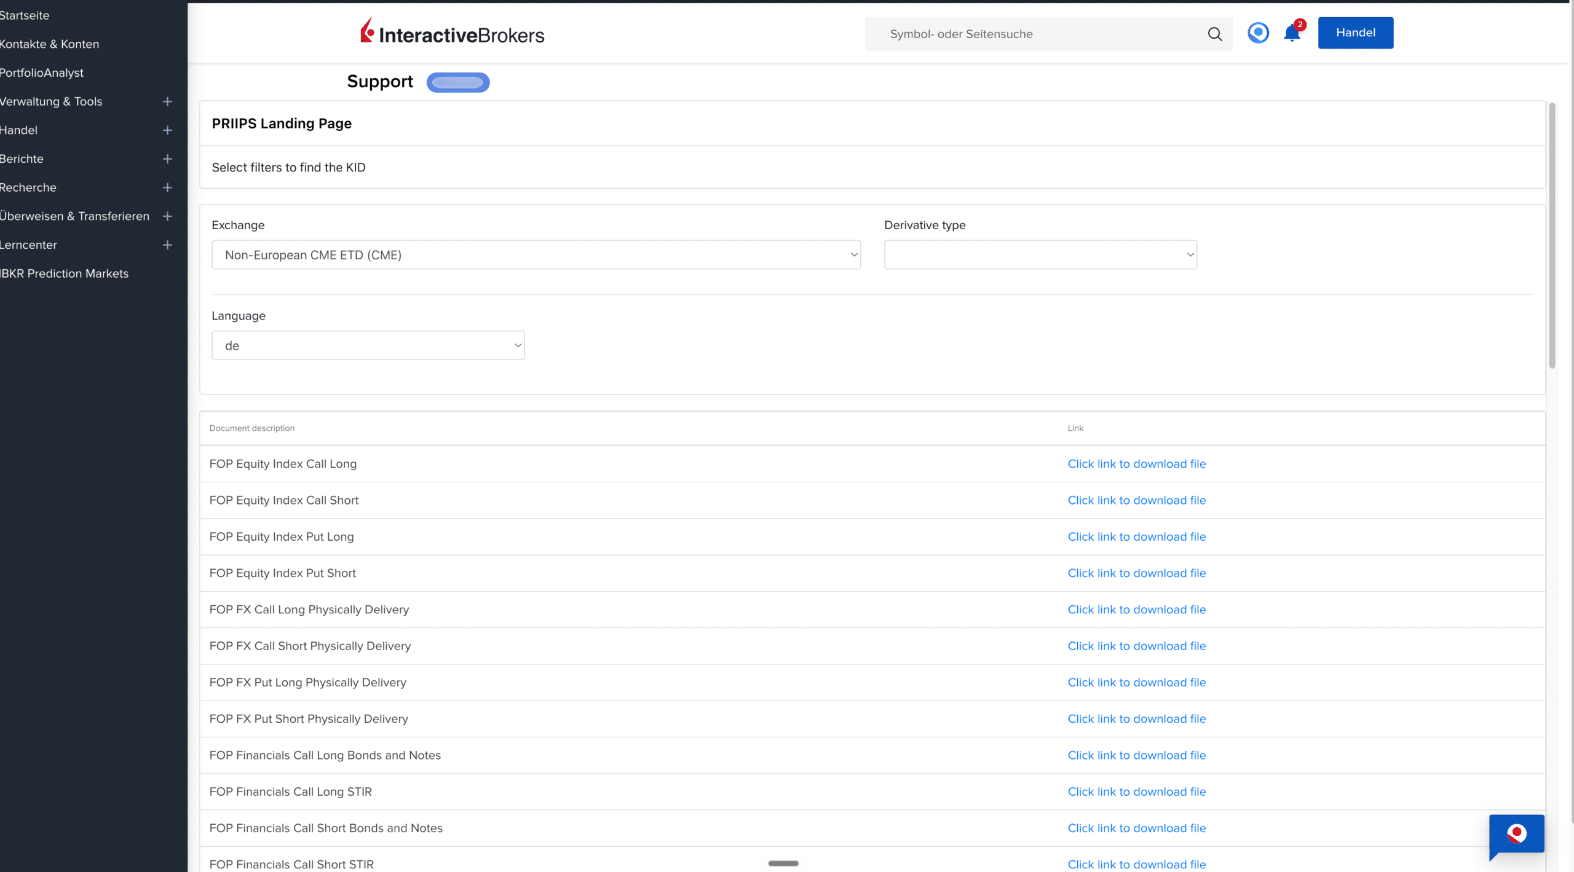Select the Berichte menu label
The height and width of the screenshot is (872, 1574).
pyautogui.click(x=22, y=159)
